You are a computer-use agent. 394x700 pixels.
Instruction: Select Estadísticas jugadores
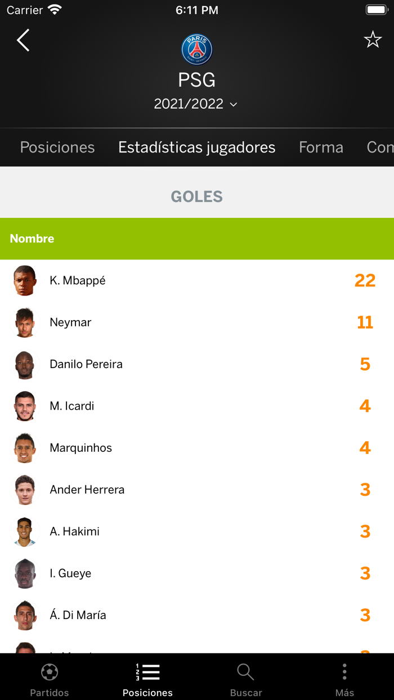pyautogui.click(x=196, y=147)
